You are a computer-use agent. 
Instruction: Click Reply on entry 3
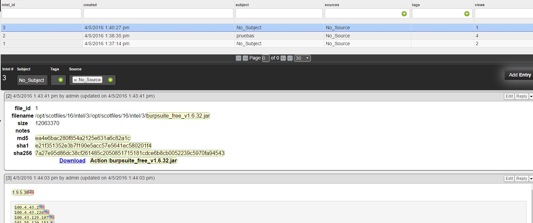(x=521, y=178)
